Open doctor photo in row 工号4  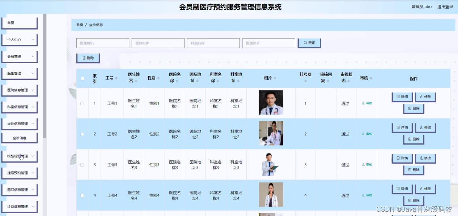(271, 195)
